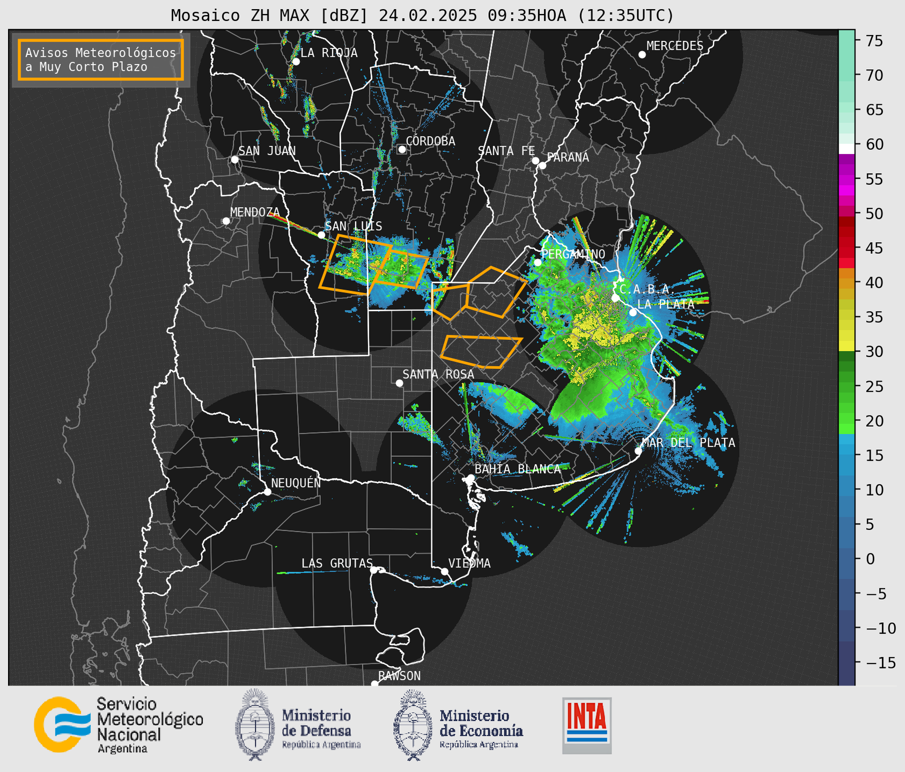Click the white city marker dot for La Rioja
The width and height of the screenshot is (905, 772).
[296, 62]
